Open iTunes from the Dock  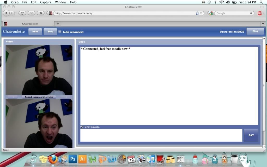[x=151, y=159]
